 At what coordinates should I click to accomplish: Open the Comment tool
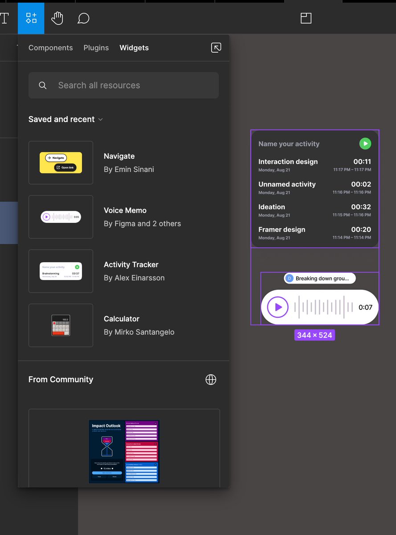(x=83, y=18)
